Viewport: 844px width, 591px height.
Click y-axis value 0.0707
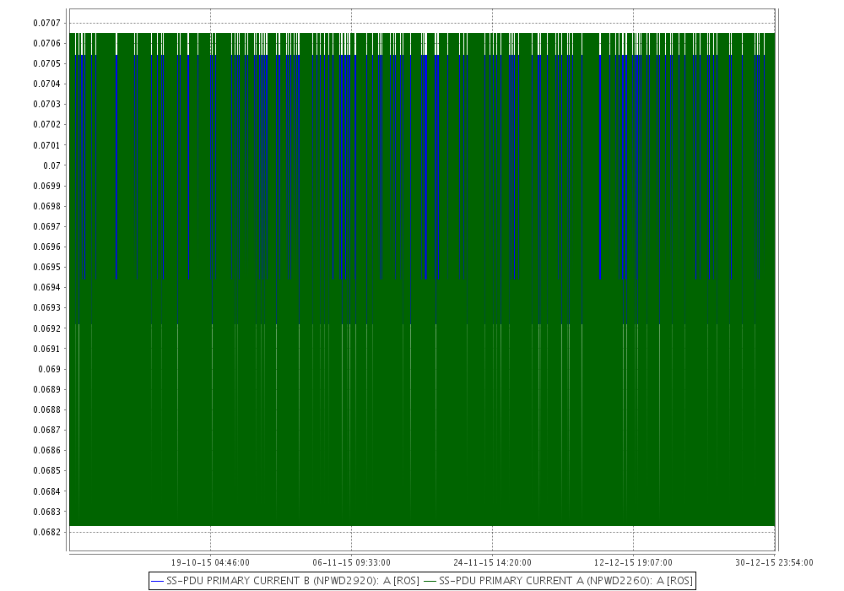pyautogui.click(x=46, y=23)
